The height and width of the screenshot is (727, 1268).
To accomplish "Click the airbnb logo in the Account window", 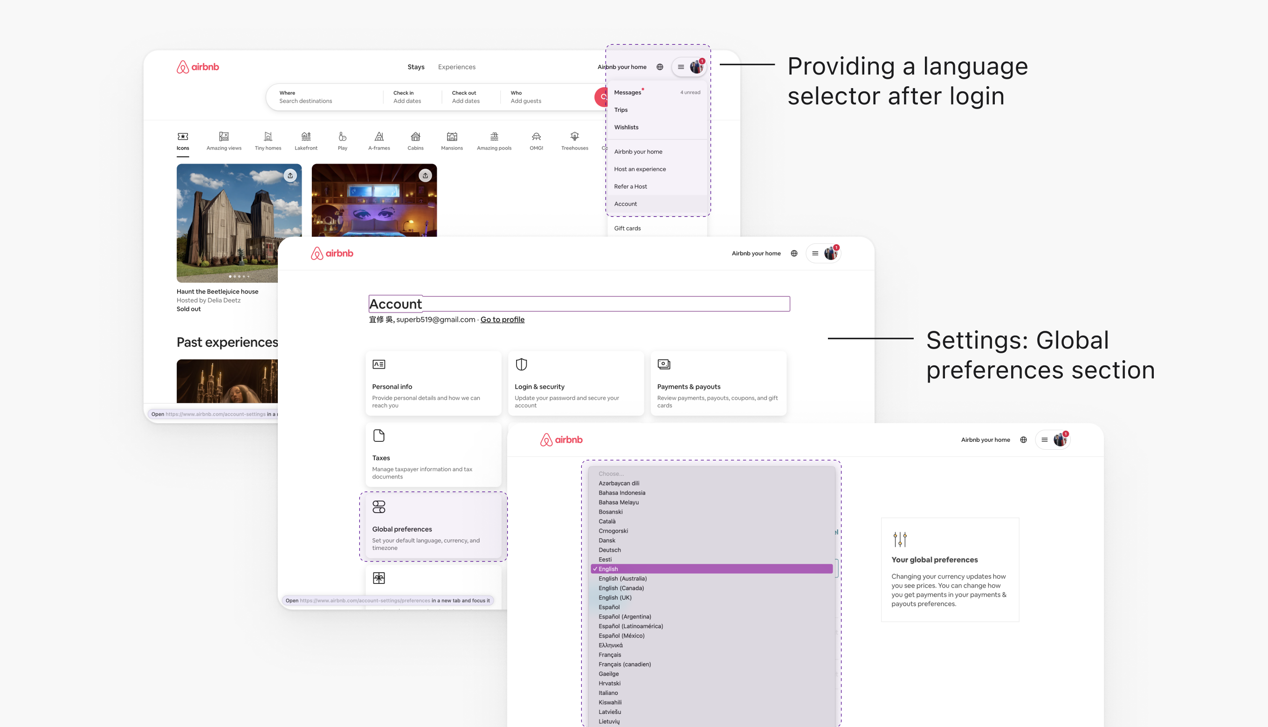I will 332,254.
